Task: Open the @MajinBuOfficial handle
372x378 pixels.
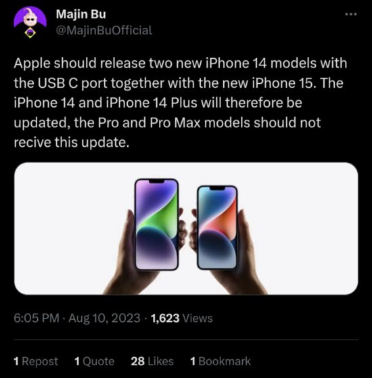Action: pos(104,30)
